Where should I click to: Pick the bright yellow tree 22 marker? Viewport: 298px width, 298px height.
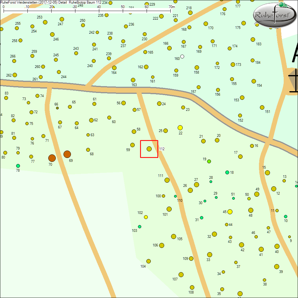(x=180, y=128)
